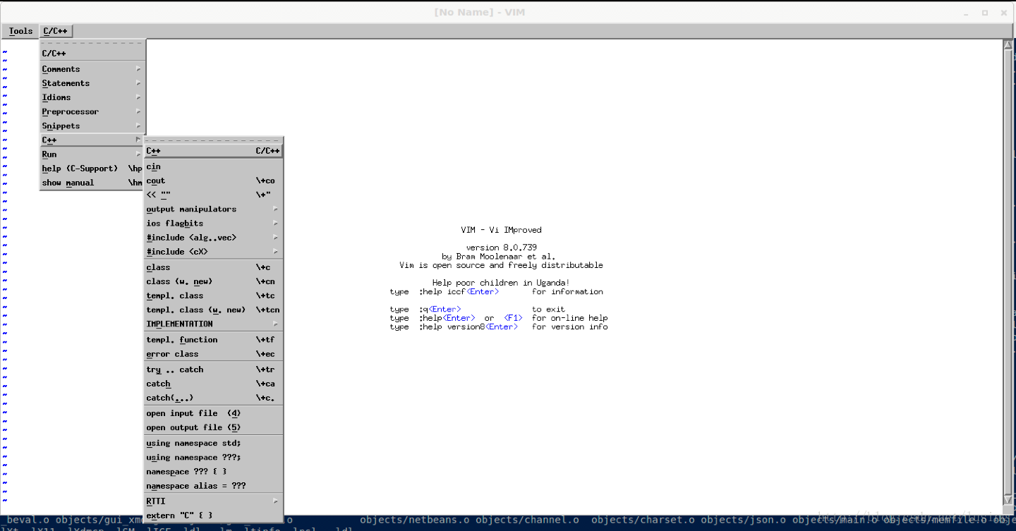Click the C++ submenu title header

coord(213,151)
